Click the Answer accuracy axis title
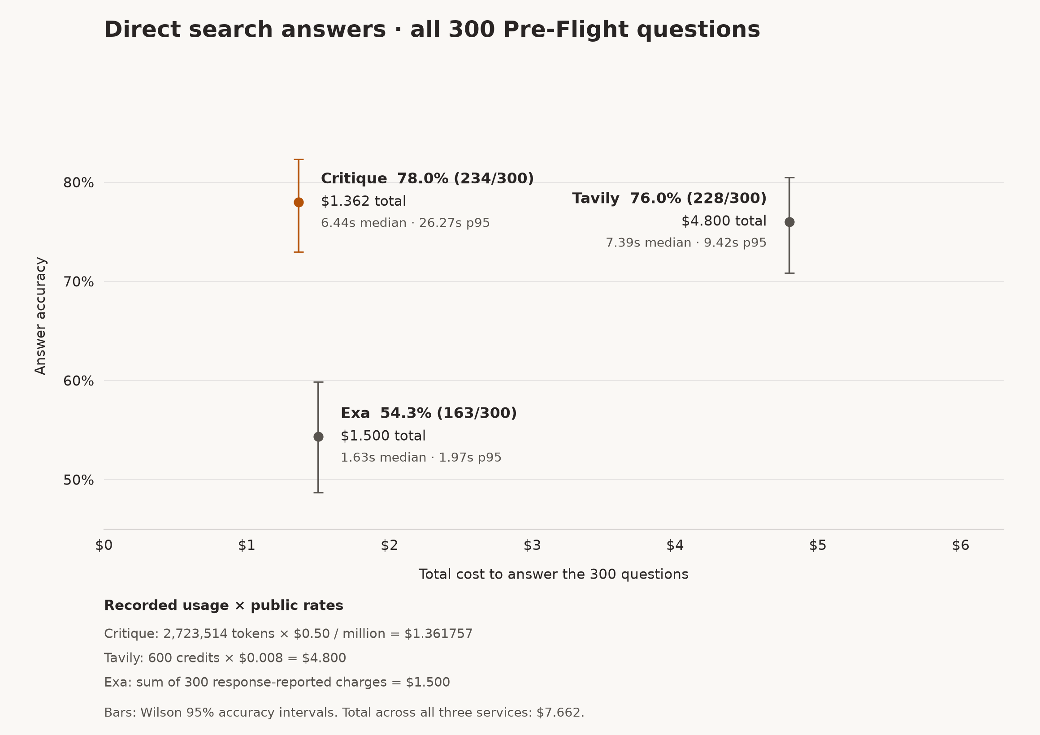Viewport: 1040px width, 735px height. (41, 316)
